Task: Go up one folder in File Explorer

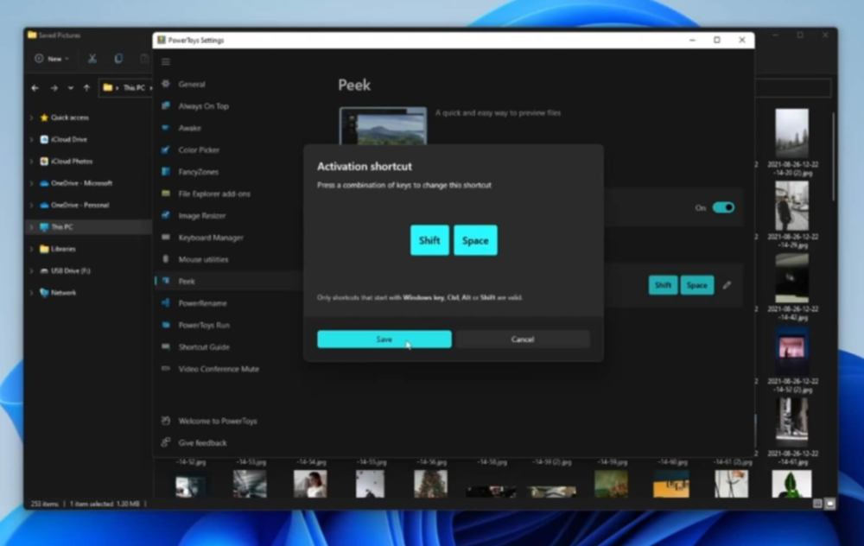Action: pyautogui.click(x=86, y=87)
